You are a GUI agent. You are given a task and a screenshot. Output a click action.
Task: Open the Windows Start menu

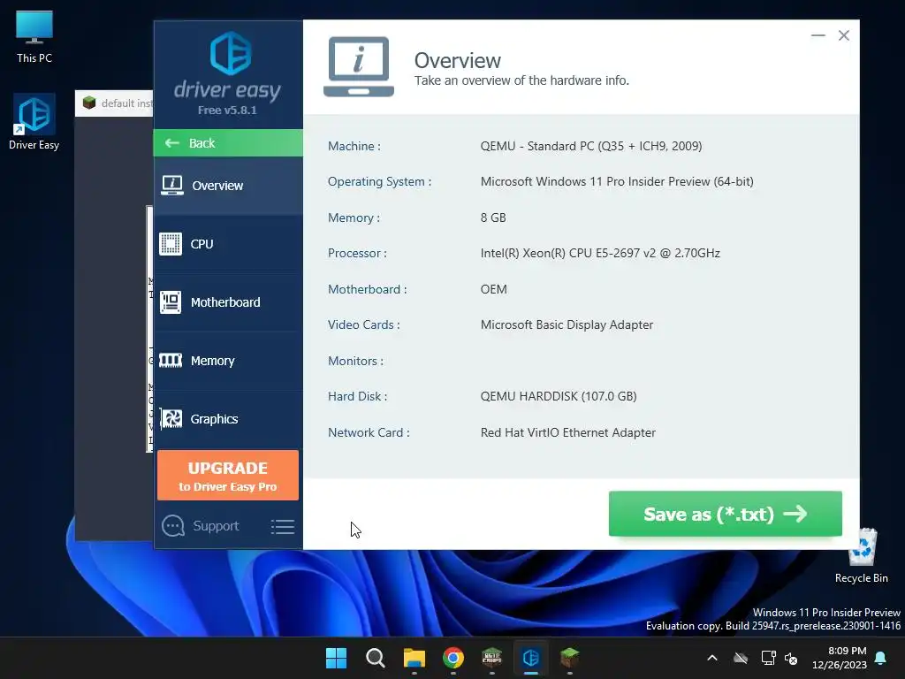(x=336, y=658)
